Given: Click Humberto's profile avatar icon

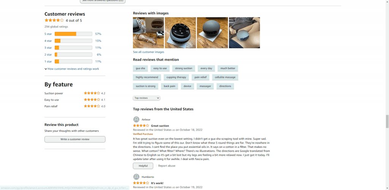Looking at the screenshot, I should pyautogui.click(x=136, y=177).
